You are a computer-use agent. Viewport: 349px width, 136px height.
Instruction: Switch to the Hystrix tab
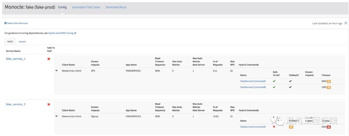[22, 42]
